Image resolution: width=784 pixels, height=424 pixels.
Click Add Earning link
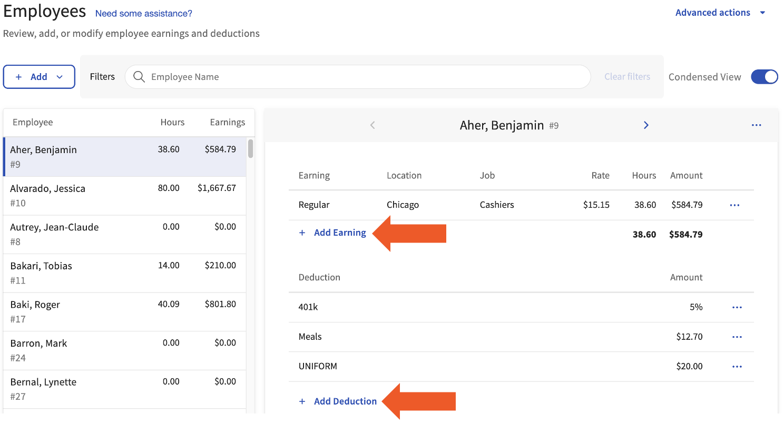[x=339, y=233]
